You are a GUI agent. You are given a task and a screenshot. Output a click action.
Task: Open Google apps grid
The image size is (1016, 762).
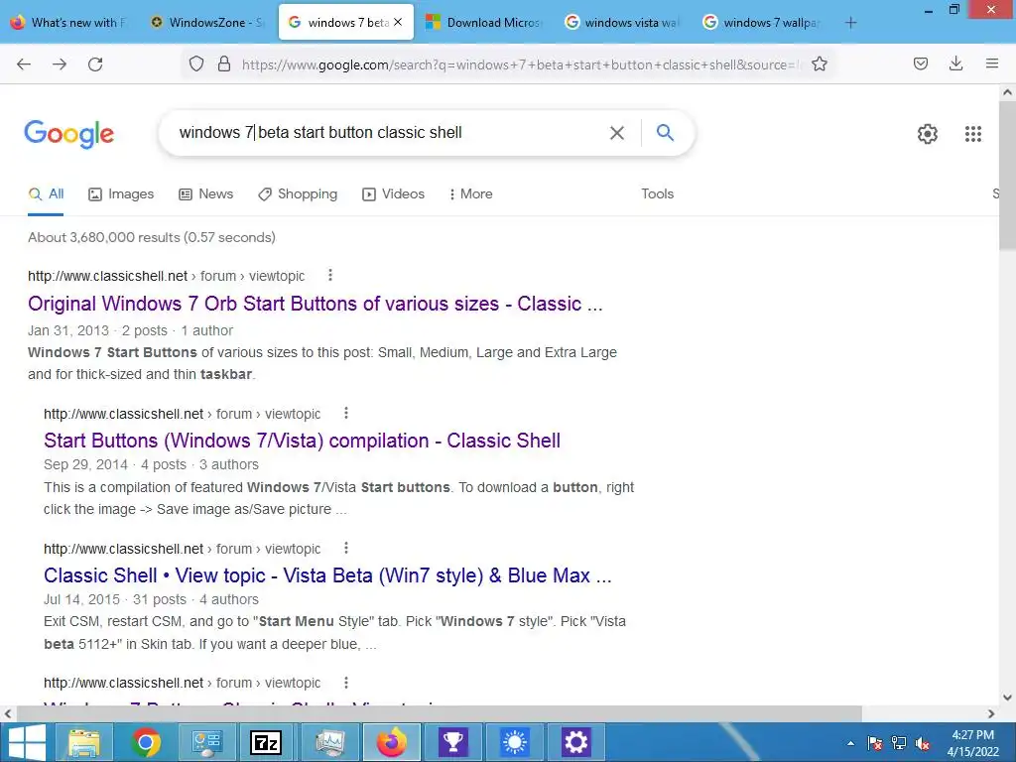[973, 134]
